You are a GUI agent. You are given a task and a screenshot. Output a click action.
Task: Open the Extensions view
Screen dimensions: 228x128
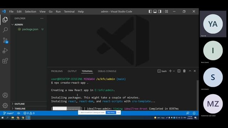(5, 61)
